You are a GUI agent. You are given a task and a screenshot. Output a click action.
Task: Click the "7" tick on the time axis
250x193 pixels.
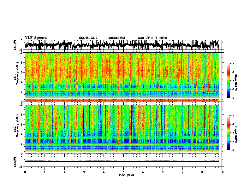click(163, 172)
